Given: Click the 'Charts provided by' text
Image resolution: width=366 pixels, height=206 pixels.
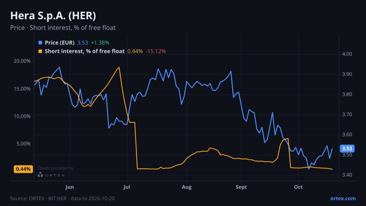Looking at the screenshot, I should (56, 168).
